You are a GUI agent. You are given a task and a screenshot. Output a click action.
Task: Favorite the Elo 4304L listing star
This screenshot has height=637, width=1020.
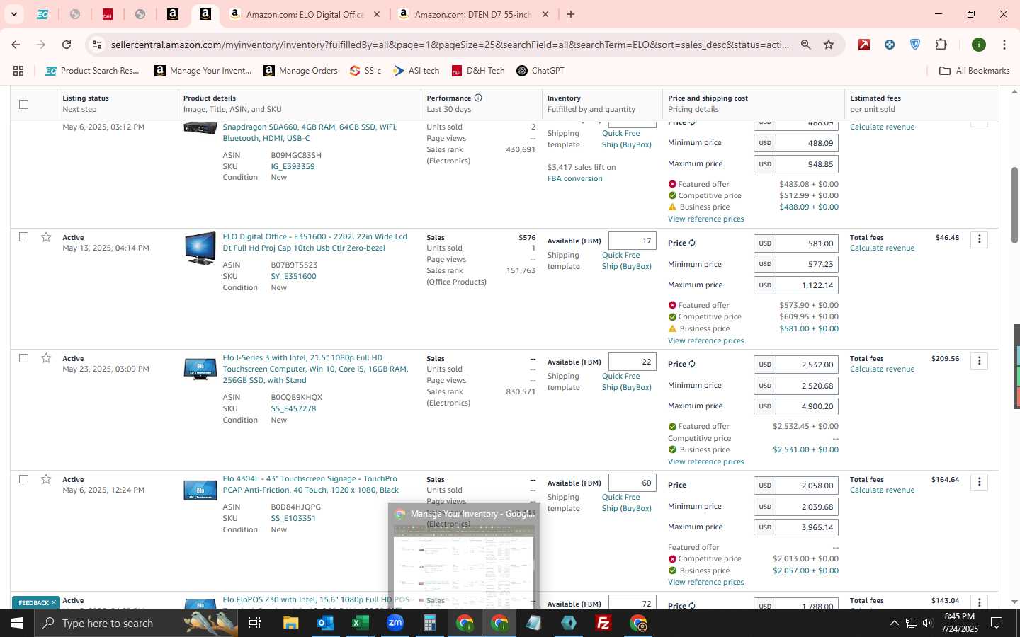(x=46, y=479)
